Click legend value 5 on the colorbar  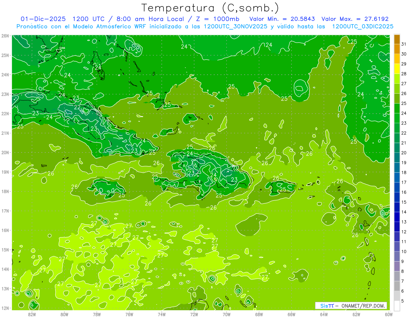pyautogui.click(x=403, y=301)
